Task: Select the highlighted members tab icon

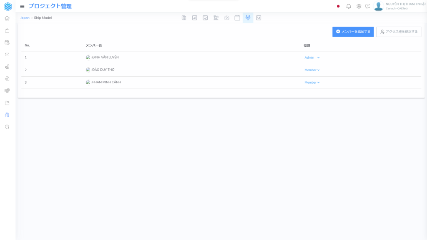Action: click(248, 18)
